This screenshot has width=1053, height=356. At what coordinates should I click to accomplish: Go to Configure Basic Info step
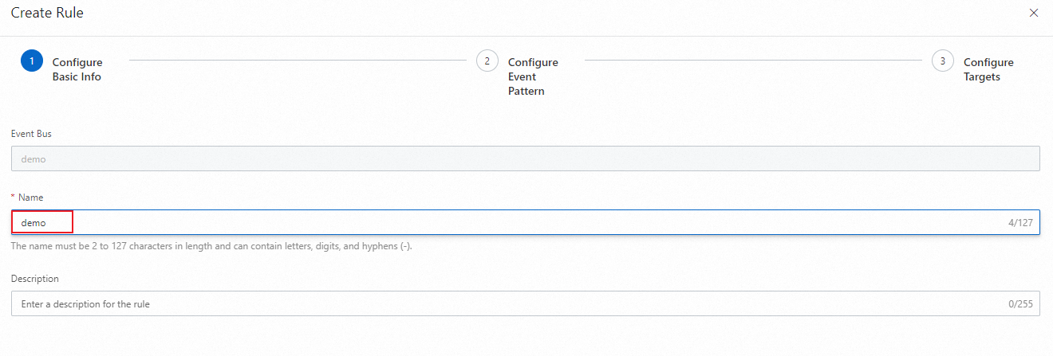tap(77, 69)
